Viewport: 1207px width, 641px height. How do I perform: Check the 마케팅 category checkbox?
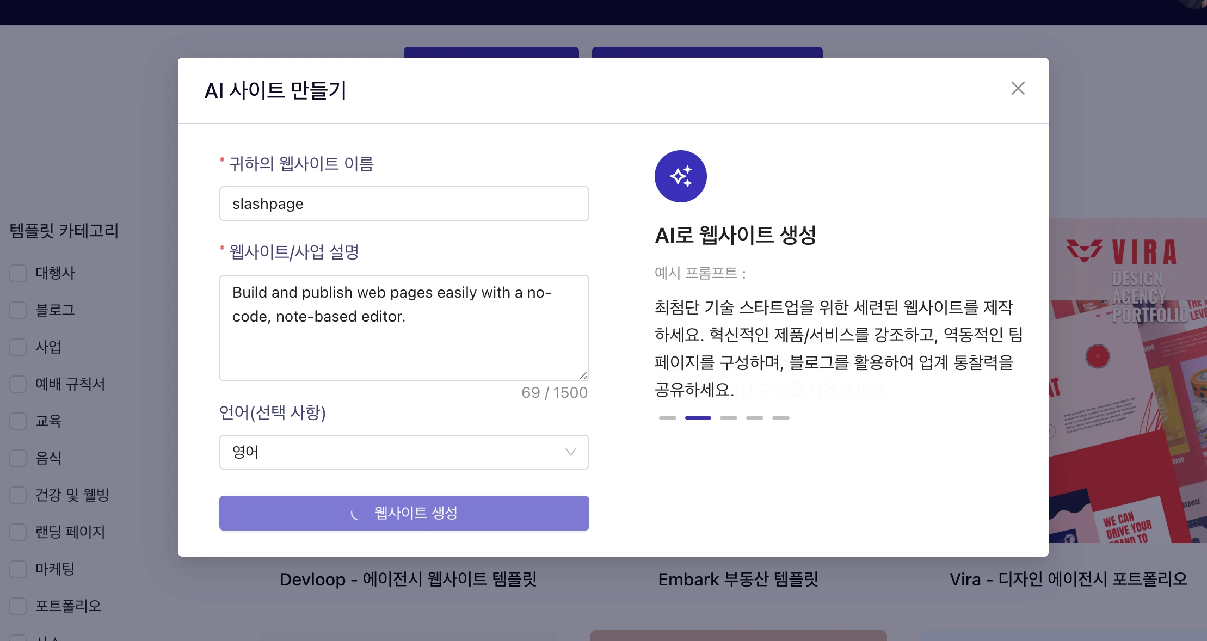18,569
